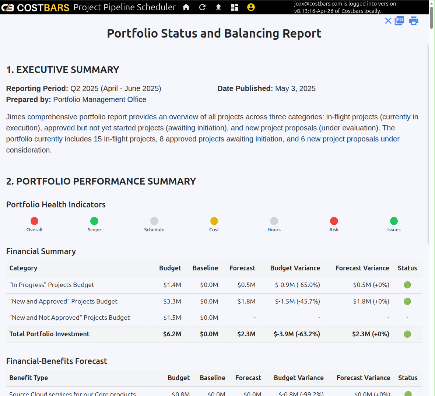The height and width of the screenshot is (396, 435).
Task: Click the refresh icon in header
Action: point(202,7)
